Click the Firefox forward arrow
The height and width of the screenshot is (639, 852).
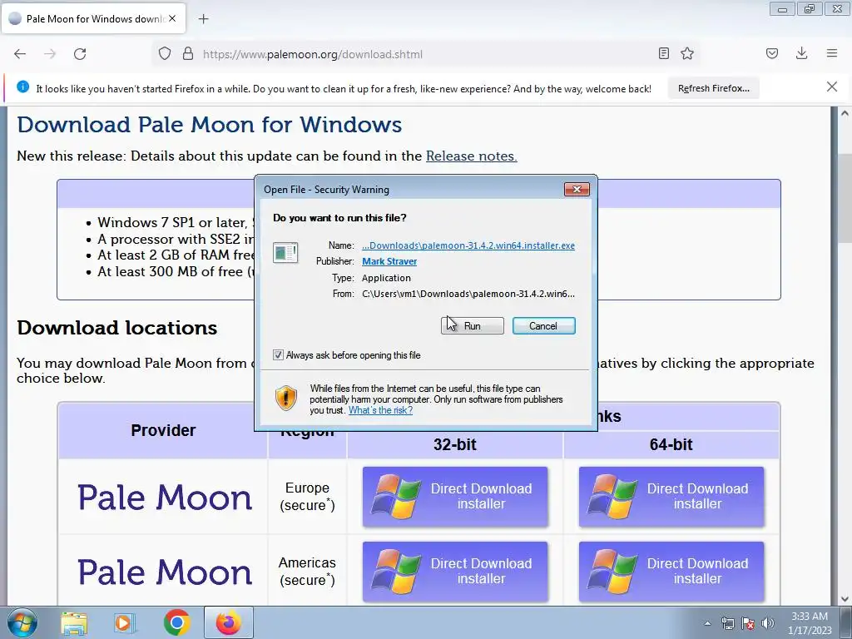(50, 54)
